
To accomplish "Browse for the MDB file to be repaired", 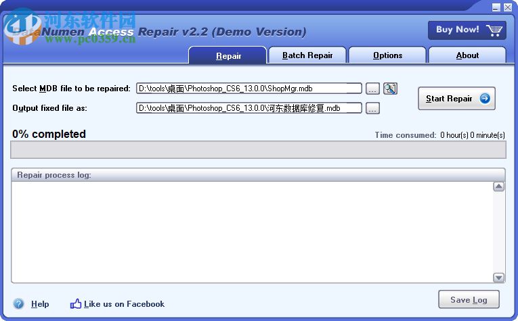I will pyautogui.click(x=372, y=89).
